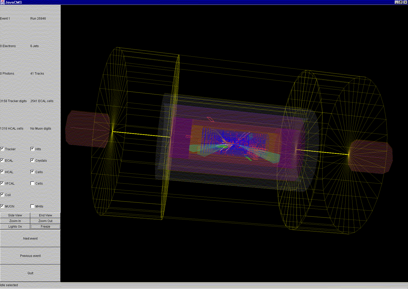Enable the Cells checkbox beside VFCAL
The image size is (408, 289).
pyautogui.click(x=32, y=183)
